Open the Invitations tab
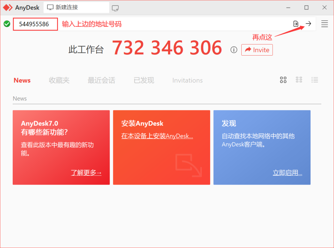Viewport: 334px width, 248px height. click(x=188, y=80)
